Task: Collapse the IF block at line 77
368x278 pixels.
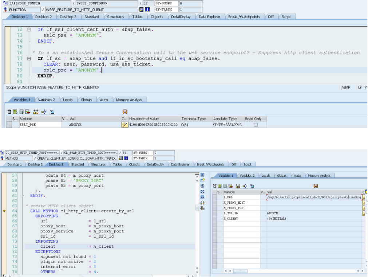Action: tap(29, 59)
